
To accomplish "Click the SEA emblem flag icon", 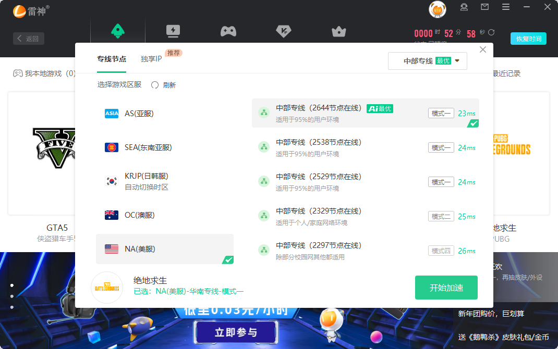I will tap(112, 147).
